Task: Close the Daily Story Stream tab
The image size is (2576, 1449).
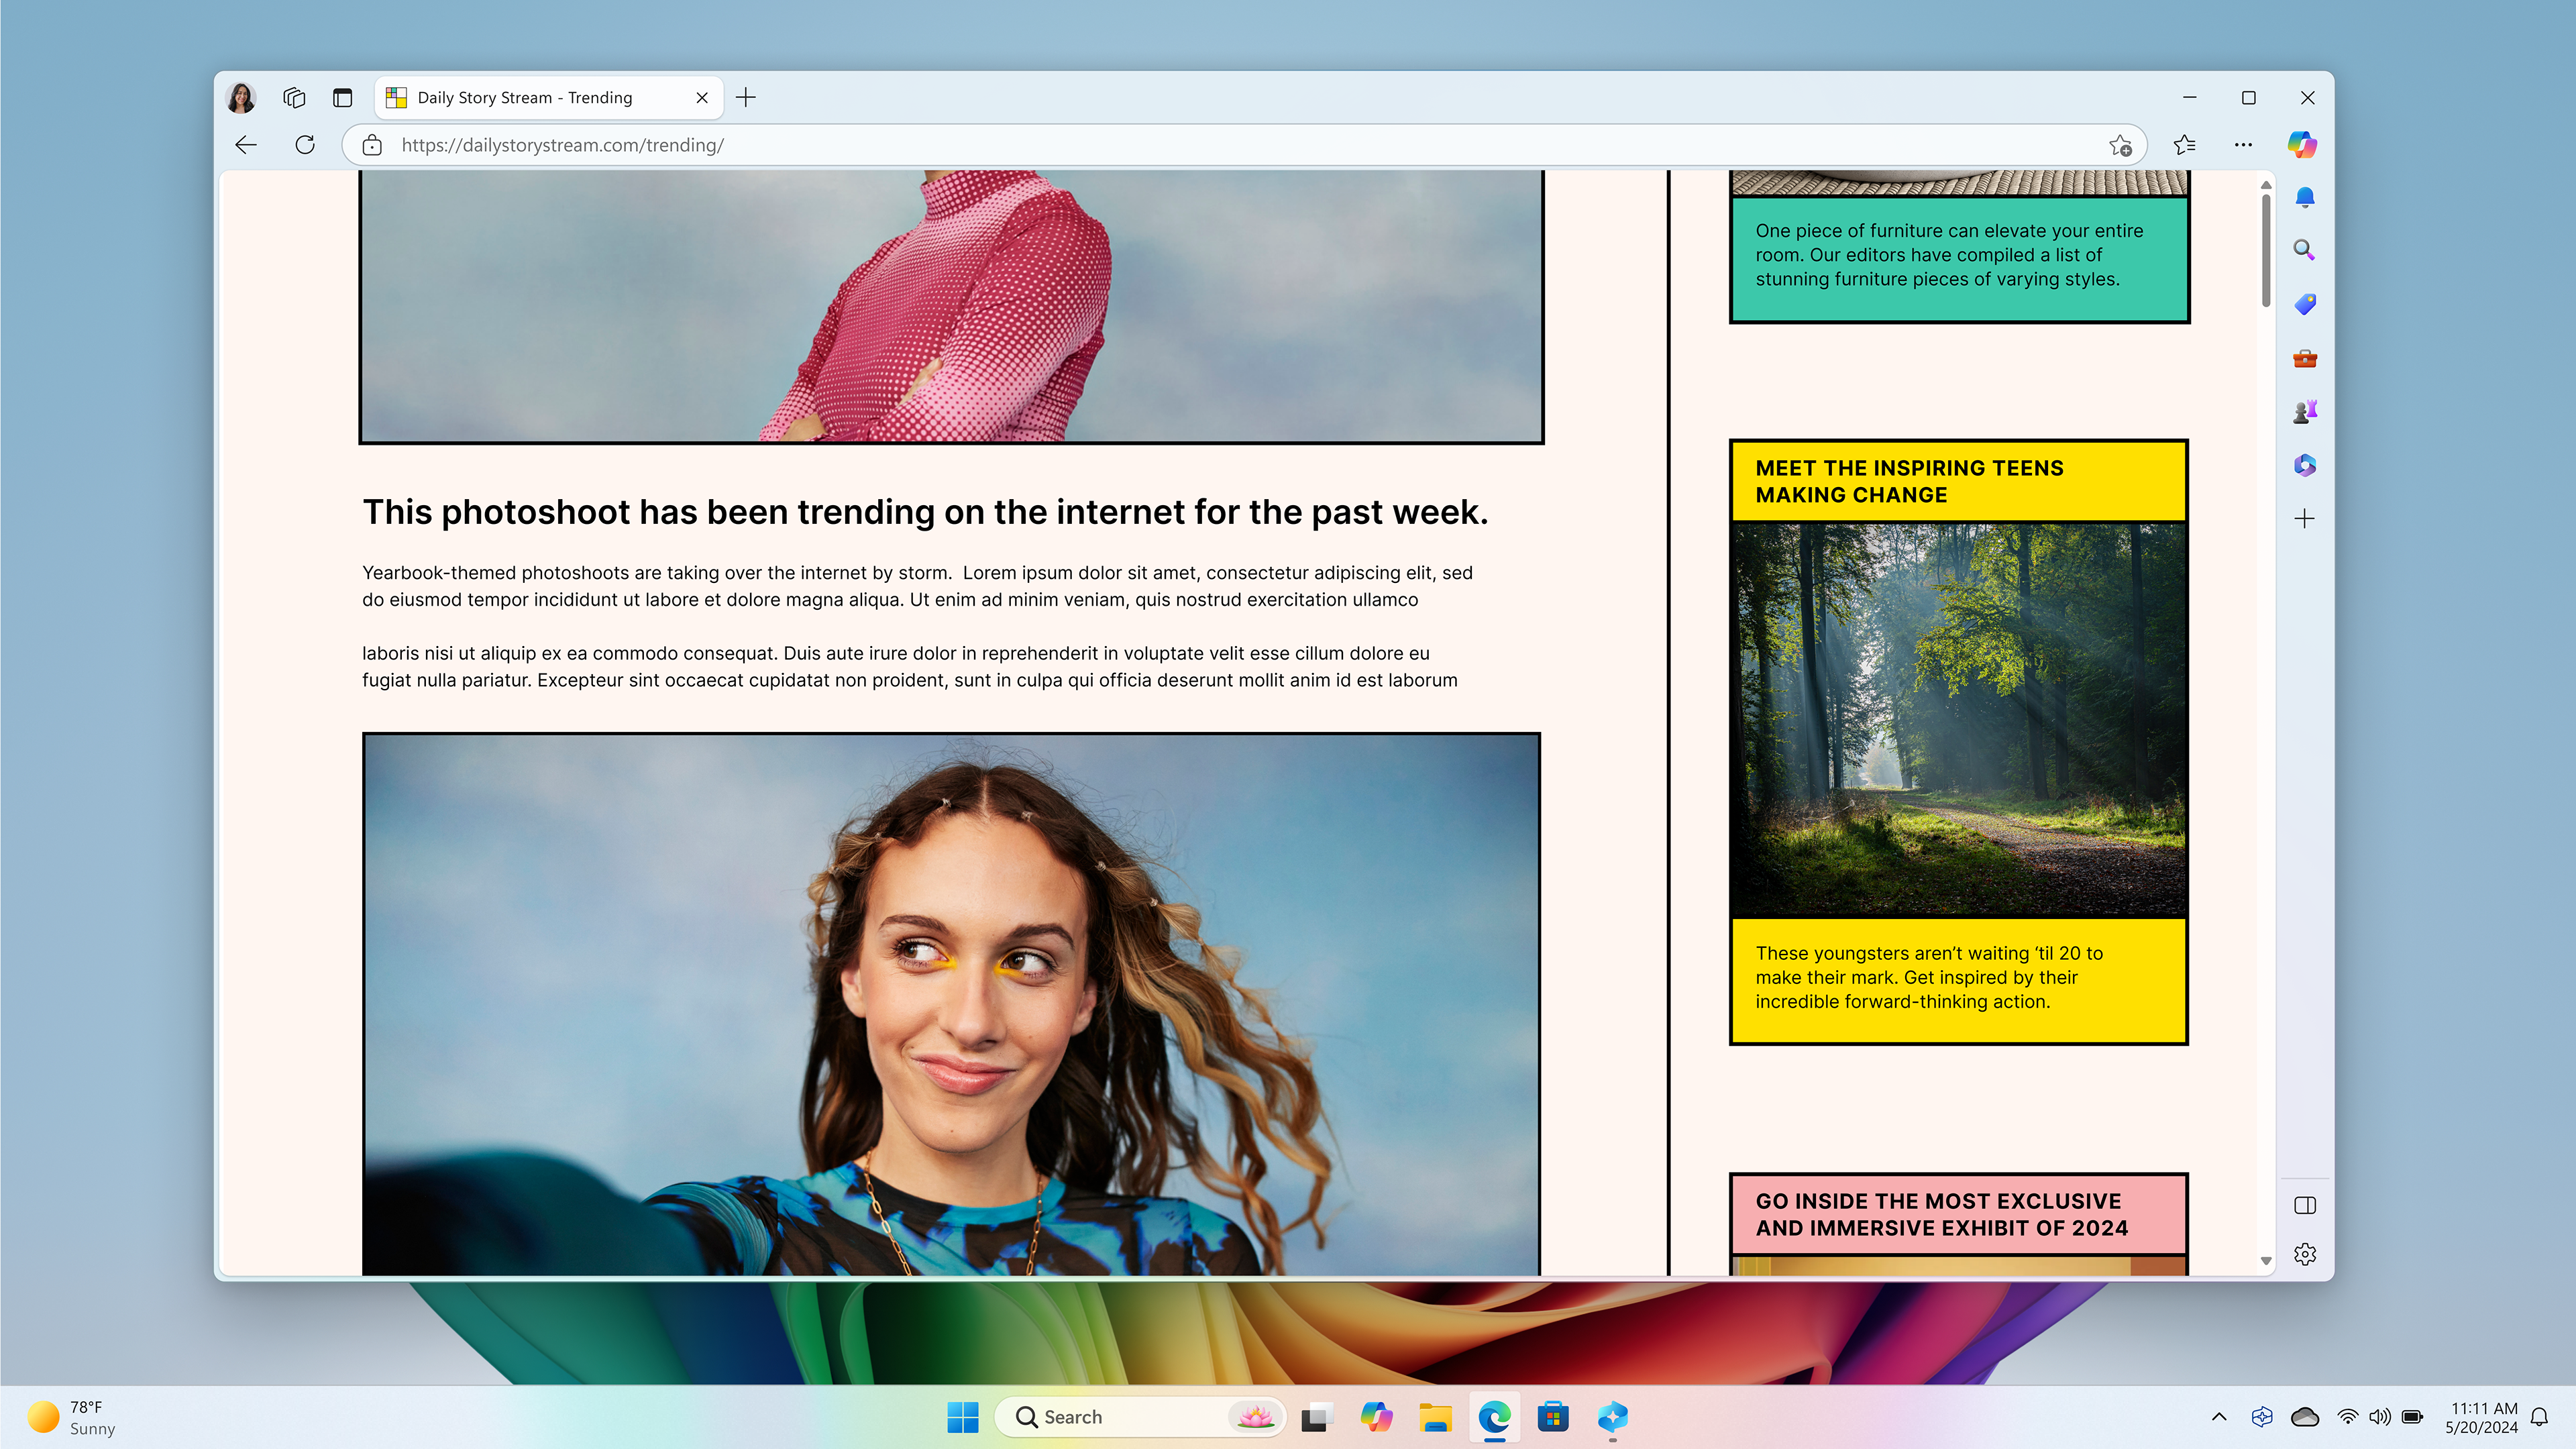Action: pyautogui.click(x=702, y=97)
